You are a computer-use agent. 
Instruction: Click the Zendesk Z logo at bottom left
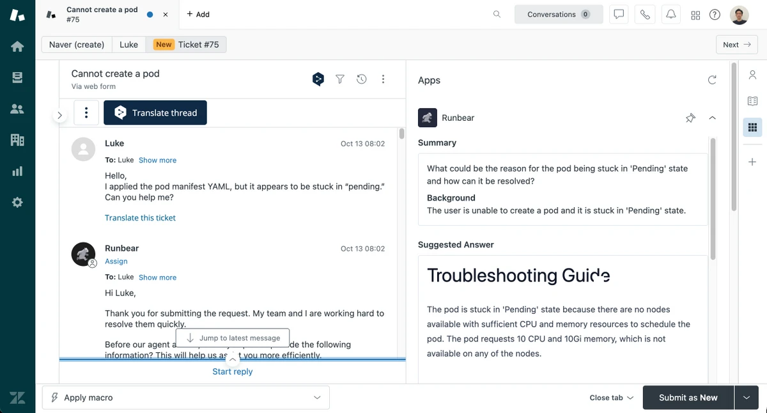pyautogui.click(x=17, y=398)
